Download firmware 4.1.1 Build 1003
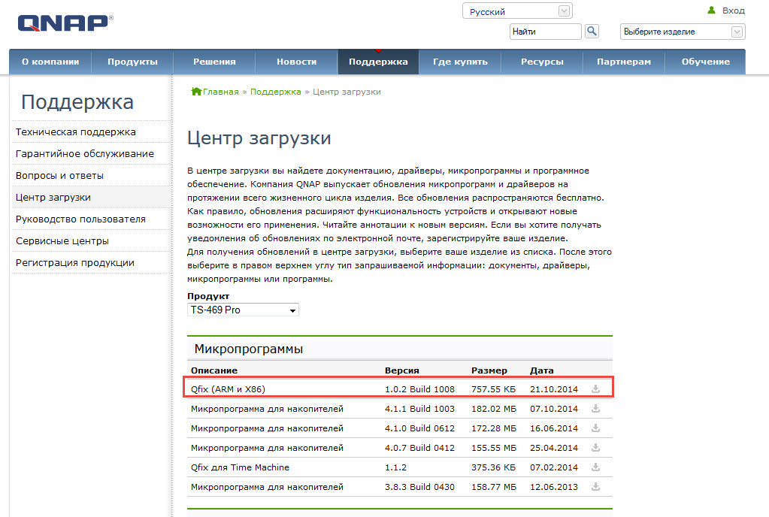This screenshot has width=769, height=517. 595,408
